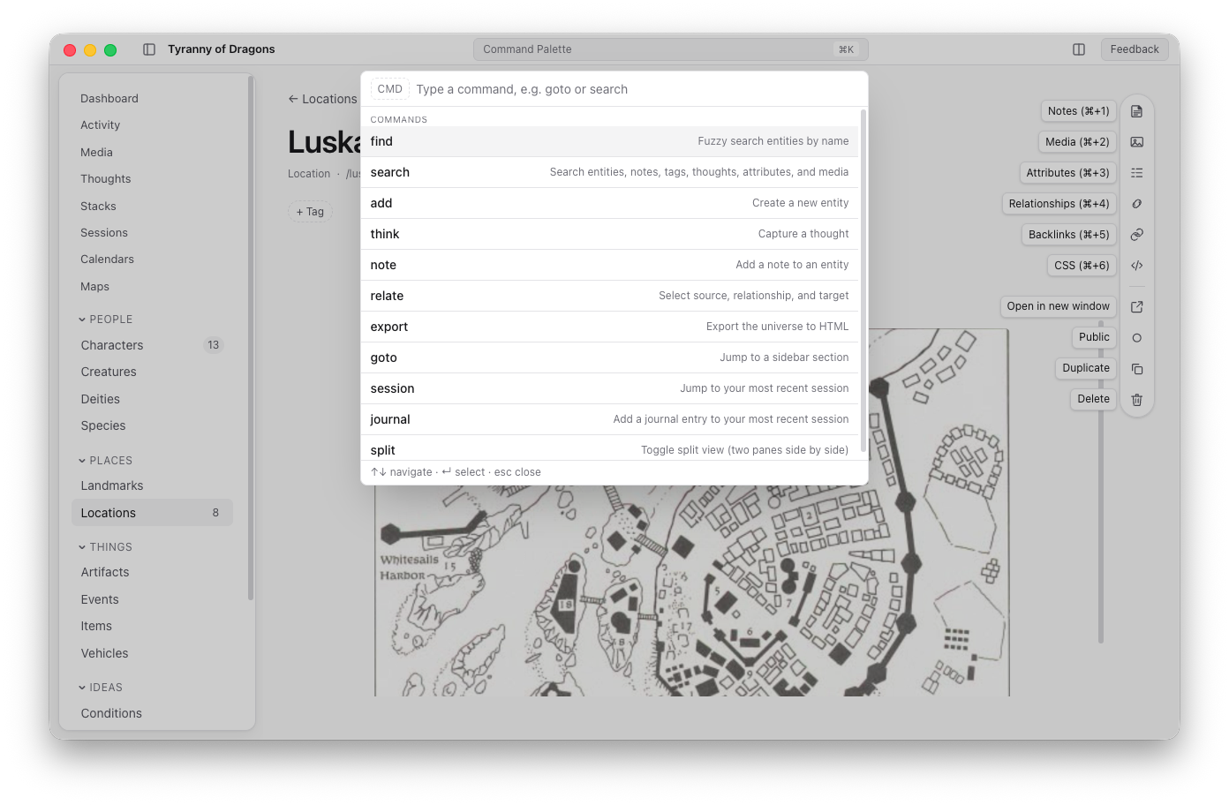The width and height of the screenshot is (1229, 805).
Task: Open Sessions in the sidebar
Action: point(152,233)
